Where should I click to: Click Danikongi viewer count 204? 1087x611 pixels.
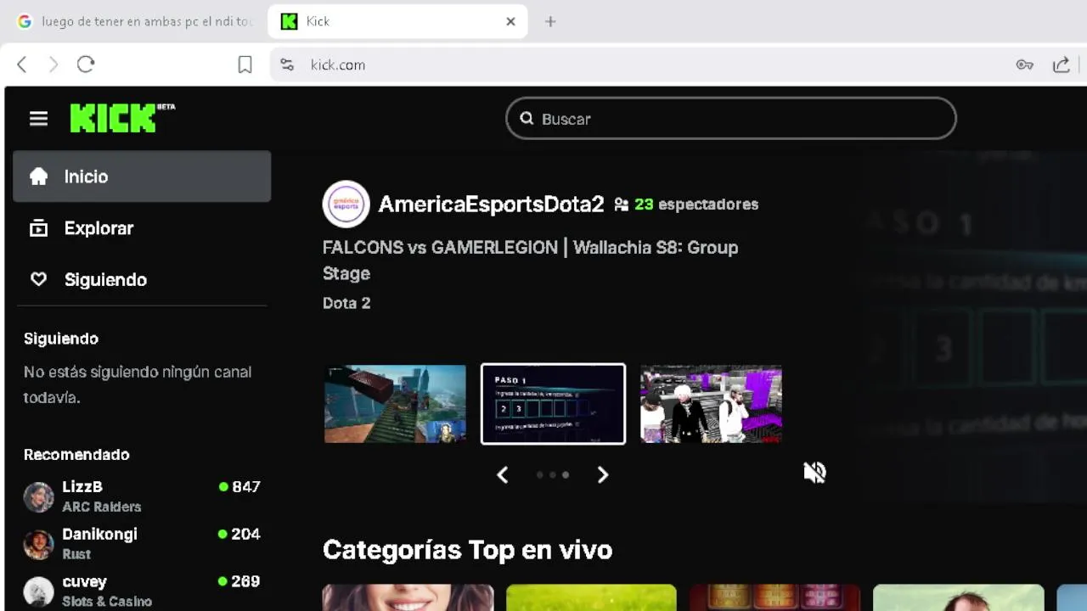click(239, 535)
